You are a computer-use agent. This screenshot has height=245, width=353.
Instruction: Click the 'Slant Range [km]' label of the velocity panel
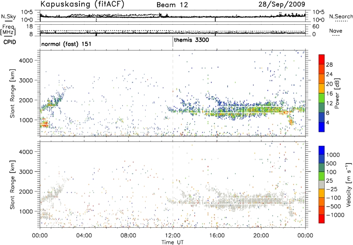(13, 184)
